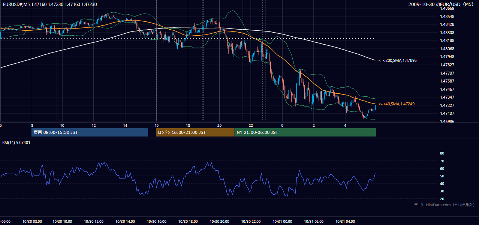Image resolution: width=479 pixels, height=225 pixels.
Task: Click hour 18 on the price chart axis
Action: (188, 125)
